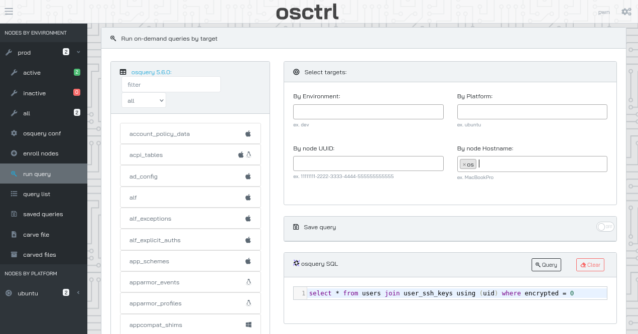Image resolution: width=638 pixels, height=334 pixels.
Task: Select run query in sidebar
Action: [x=44, y=174]
